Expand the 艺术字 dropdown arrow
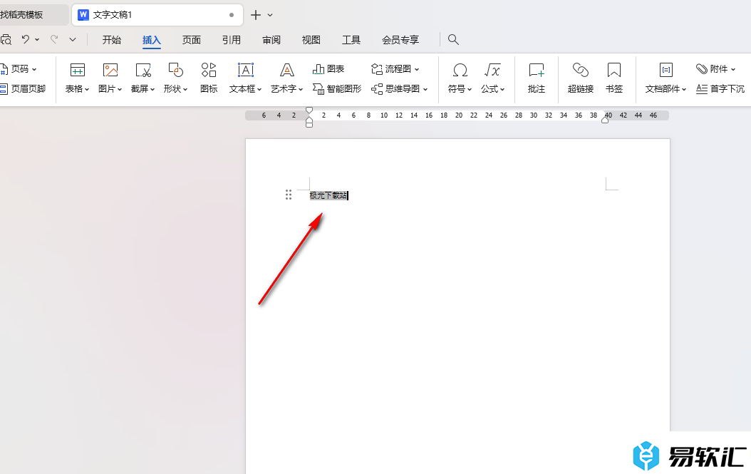The height and width of the screenshot is (474, 751). click(x=300, y=89)
